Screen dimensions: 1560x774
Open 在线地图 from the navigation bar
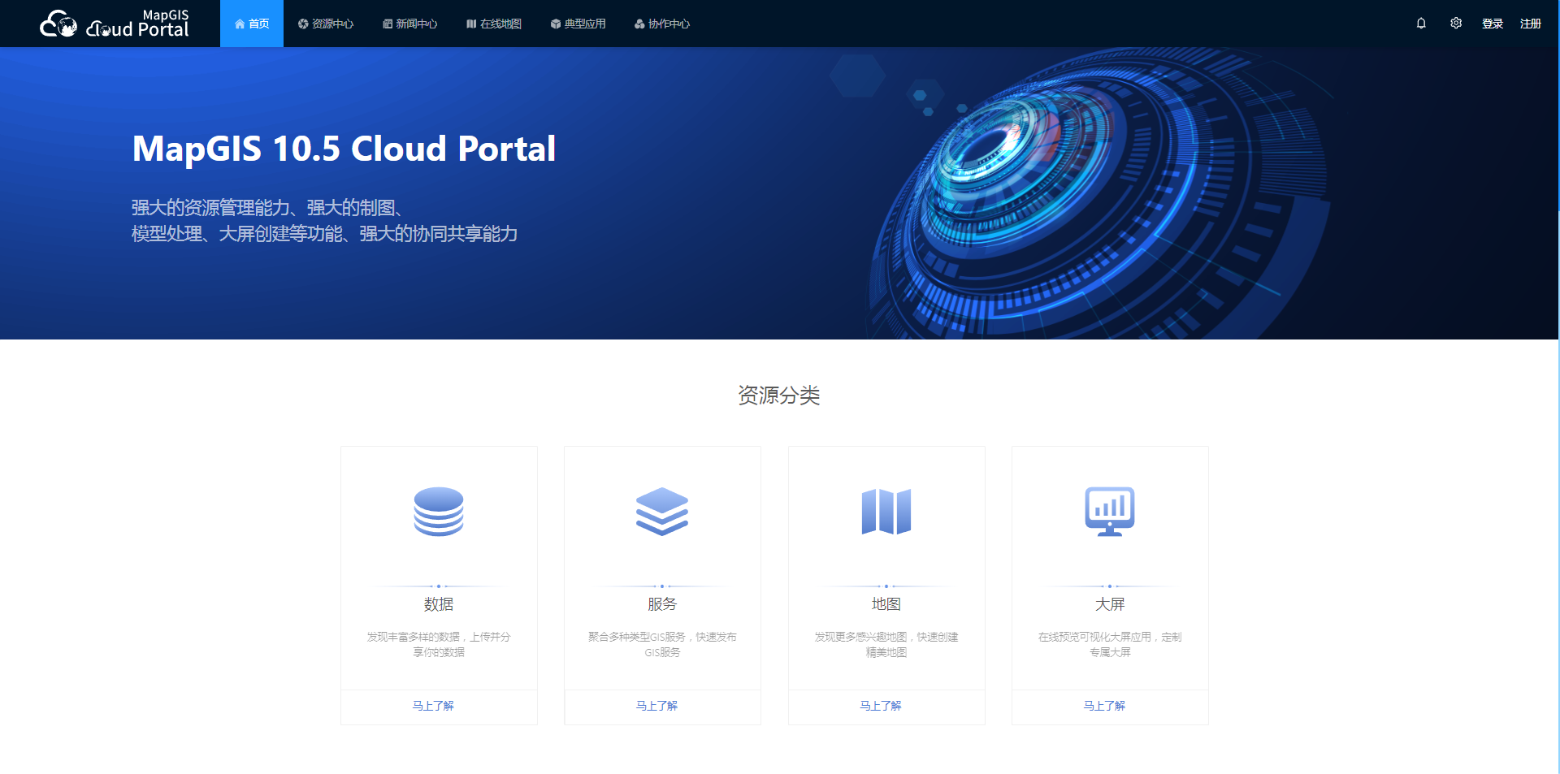pos(493,24)
